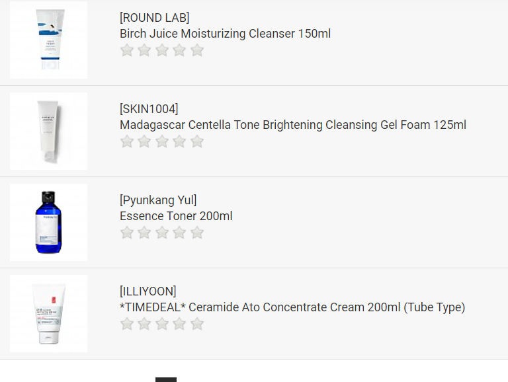Screen dimensions: 508x382
Task: Click the ROUND LAB cleanser product thumbnail
Action: [48, 40]
